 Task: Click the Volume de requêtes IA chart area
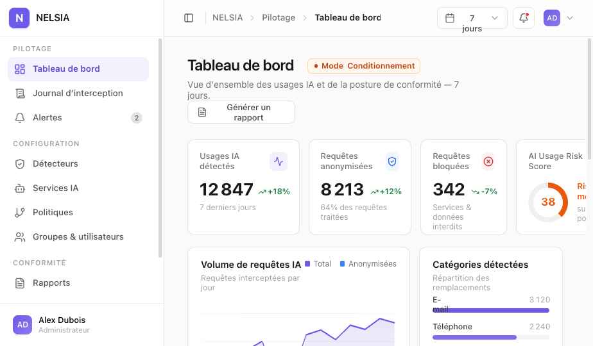coord(298,329)
